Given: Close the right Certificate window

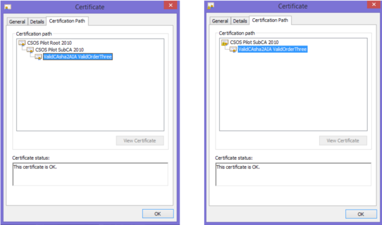Looking at the screenshot, I should [374, 5].
